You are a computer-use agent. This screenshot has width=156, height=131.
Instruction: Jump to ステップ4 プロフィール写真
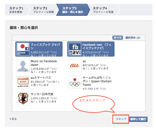pyautogui.click(x=103, y=10)
